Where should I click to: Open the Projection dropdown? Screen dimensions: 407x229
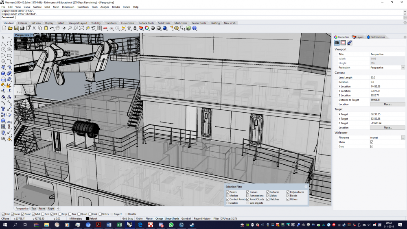403,68
